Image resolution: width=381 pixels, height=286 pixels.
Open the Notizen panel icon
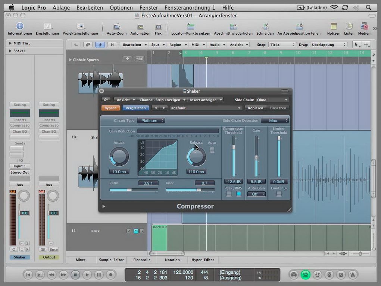pyautogui.click(x=334, y=26)
